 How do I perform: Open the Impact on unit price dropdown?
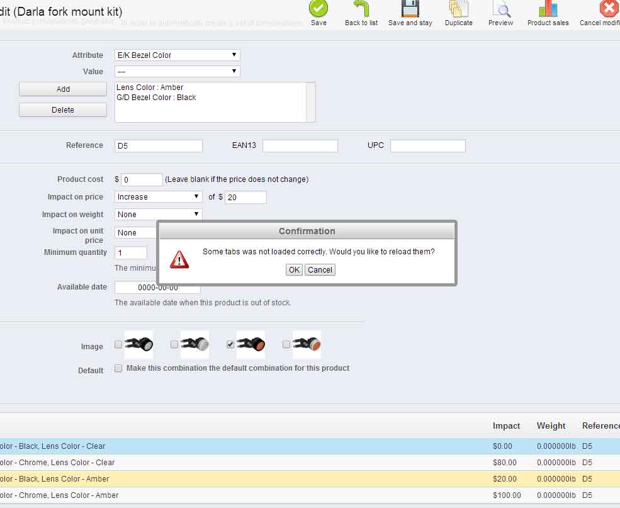(x=135, y=232)
